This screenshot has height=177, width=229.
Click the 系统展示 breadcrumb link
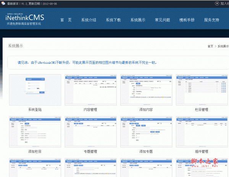click(x=223, y=46)
